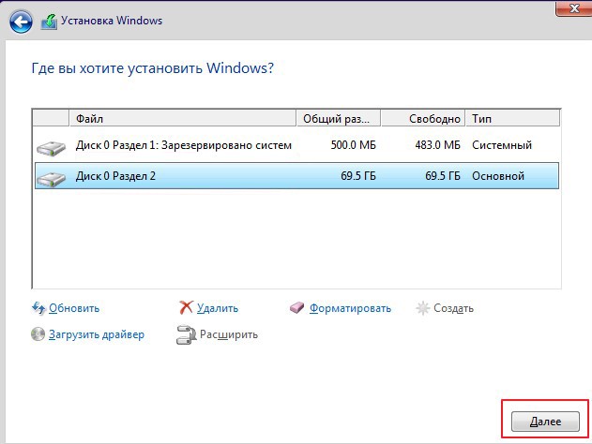Click total size 69.5 ГБ under Общий раз...
592x444 pixels.
click(358, 176)
